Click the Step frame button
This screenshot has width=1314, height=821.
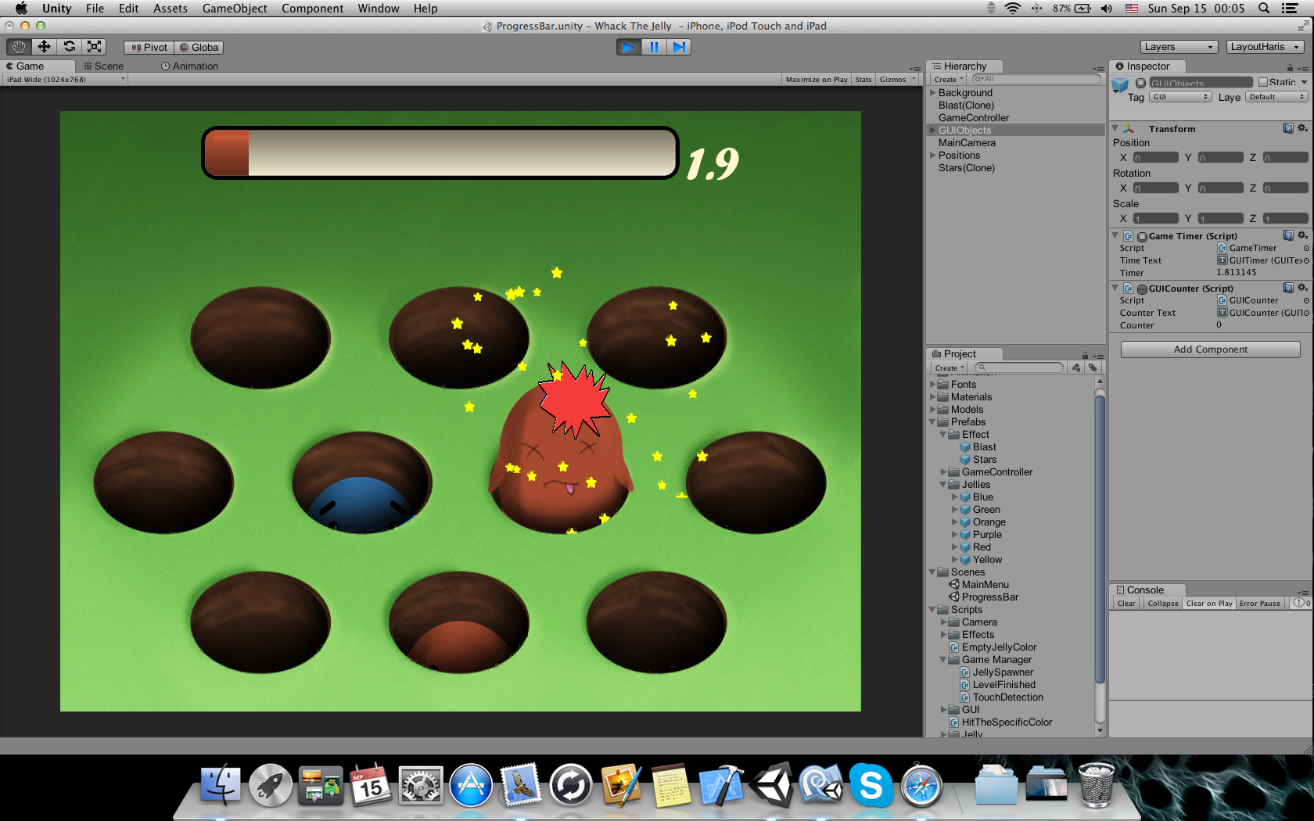click(x=679, y=47)
